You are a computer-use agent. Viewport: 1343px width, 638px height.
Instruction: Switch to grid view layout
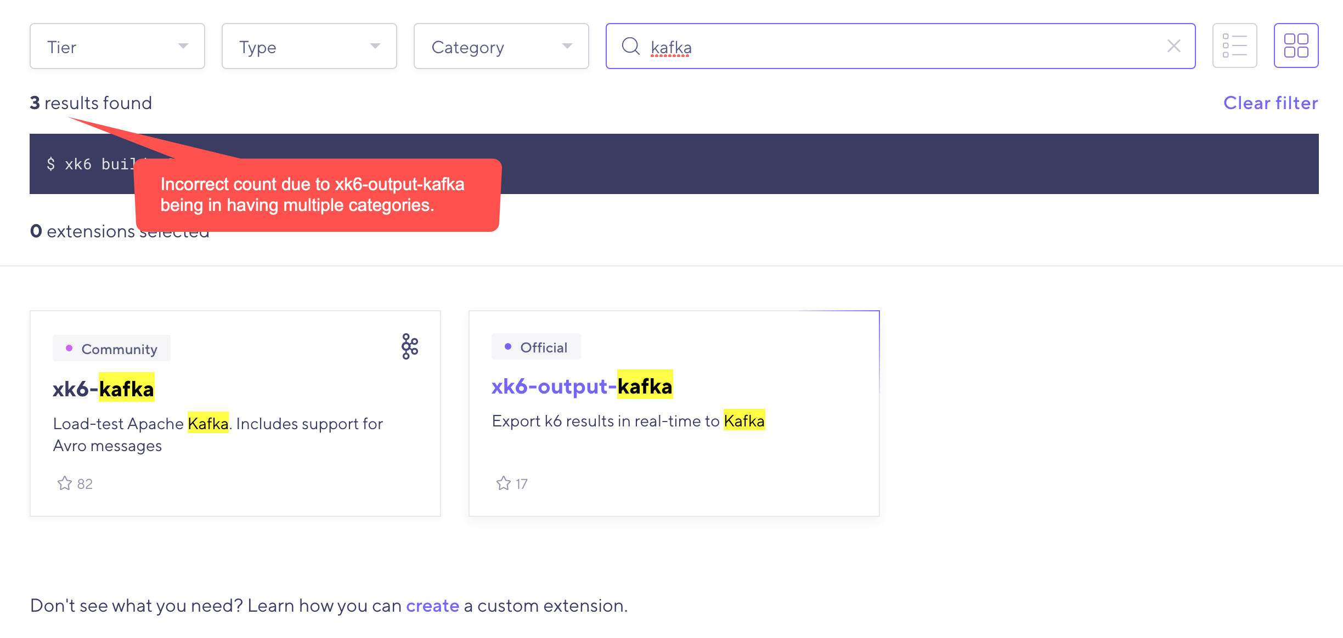1296,46
